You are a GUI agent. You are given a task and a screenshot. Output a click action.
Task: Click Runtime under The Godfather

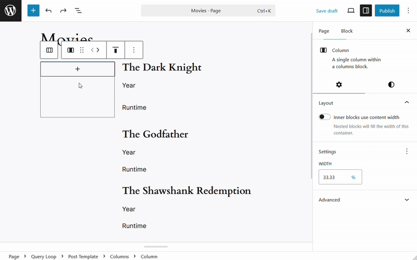tap(134, 169)
